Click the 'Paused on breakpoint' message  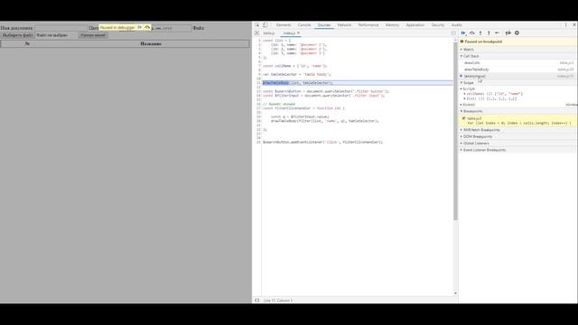(x=483, y=42)
